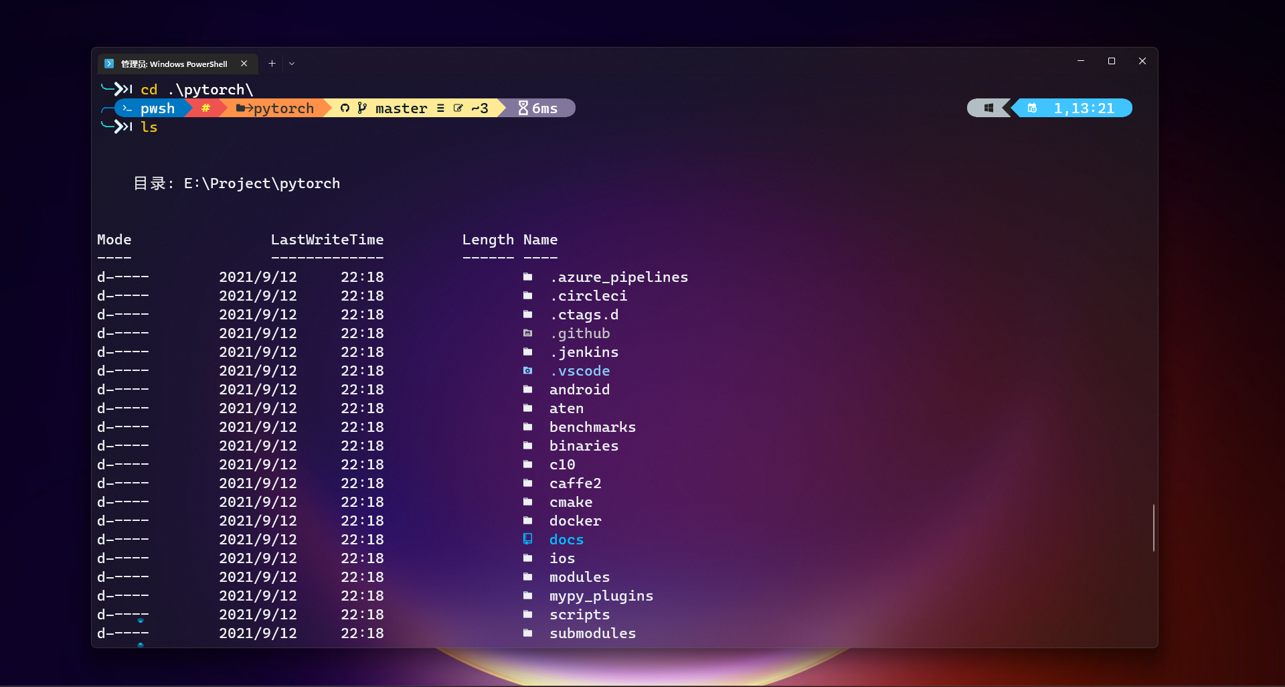The height and width of the screenshot is (687, 1285).
Task: Click the folder icon next to benchmarks
Action: coord(527,427)
